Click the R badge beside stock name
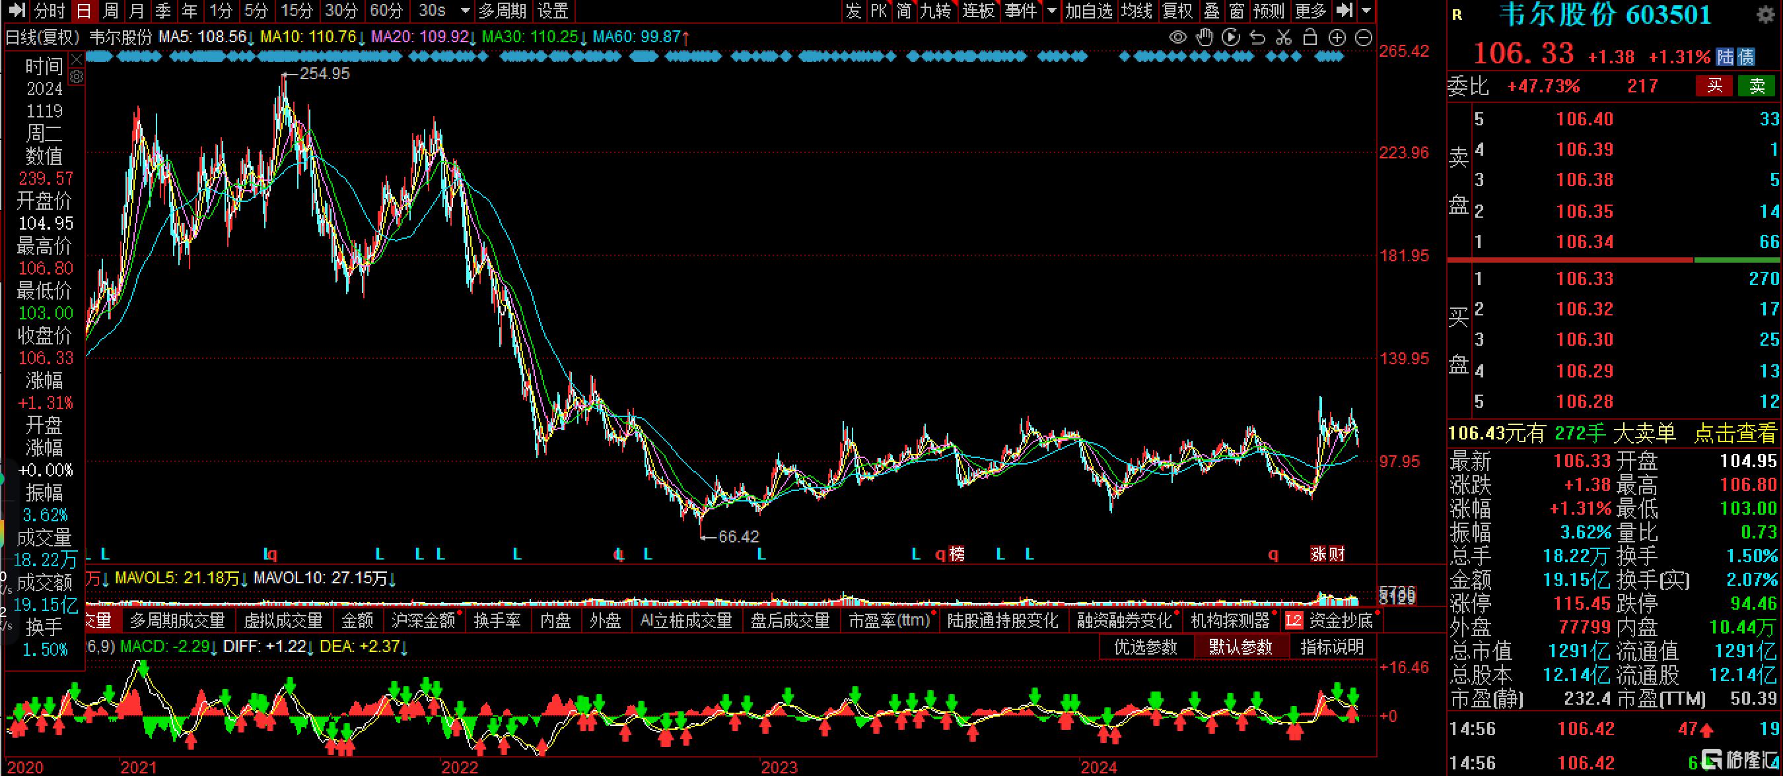This screenshot has width=1783, height=776. click(1457, 15)
